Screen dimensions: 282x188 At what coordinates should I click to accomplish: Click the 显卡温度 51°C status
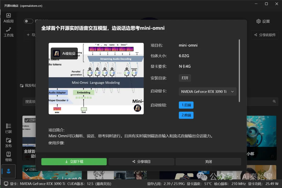(199, 184)
